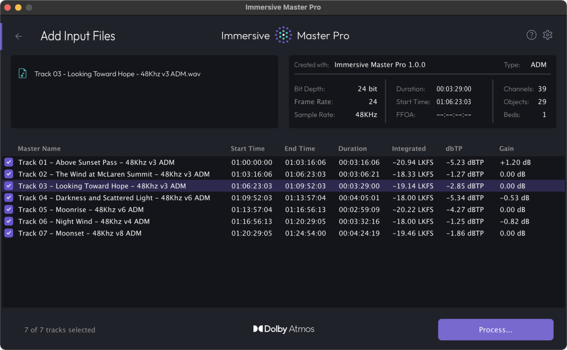567x350 pixels.
Task: Click the −2.85 dBTP value in Track 03 row
Action: pos(464,186)
